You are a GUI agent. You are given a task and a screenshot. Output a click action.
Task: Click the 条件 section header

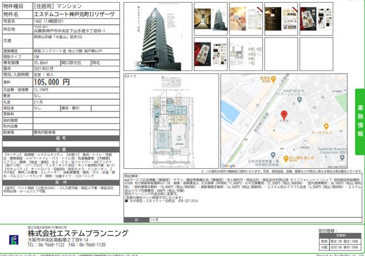pos(61,182)
